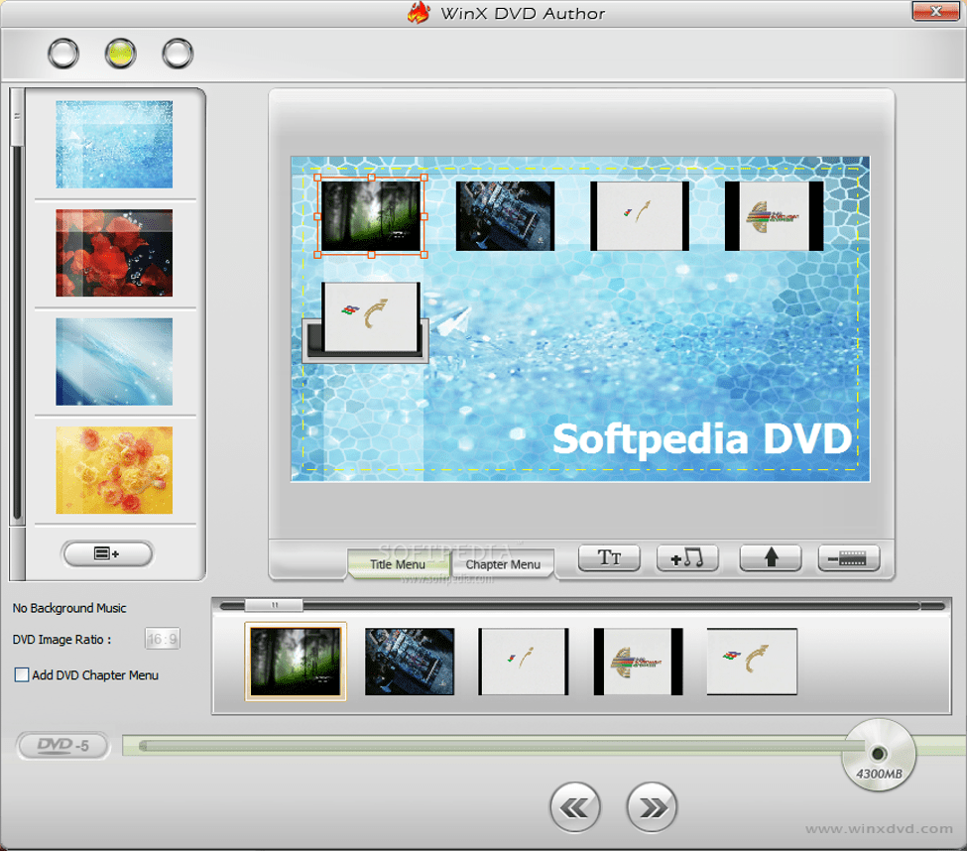Switch to the Chapter Menu tab
Image resolution: width=967 pixels, height=851 pixels.
point(503,563)
